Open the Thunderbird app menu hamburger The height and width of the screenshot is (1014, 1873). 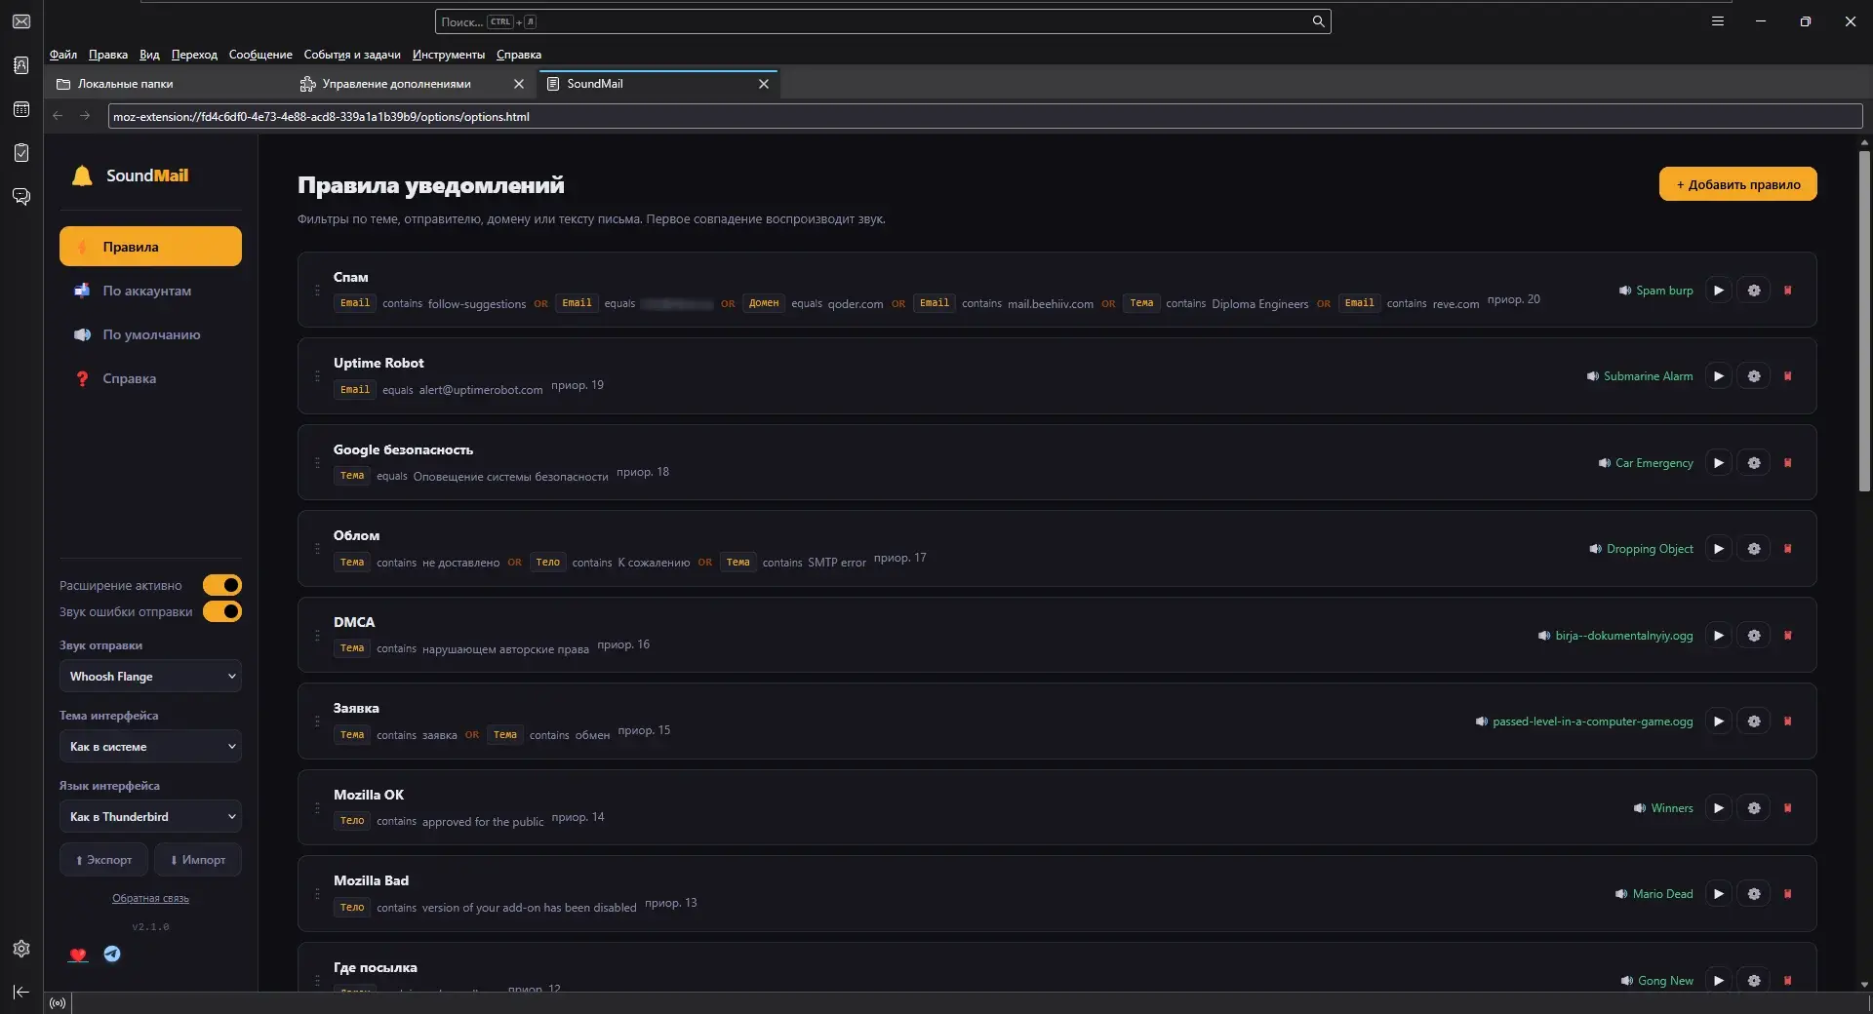pyautogui.click(x=1718, y=21)
